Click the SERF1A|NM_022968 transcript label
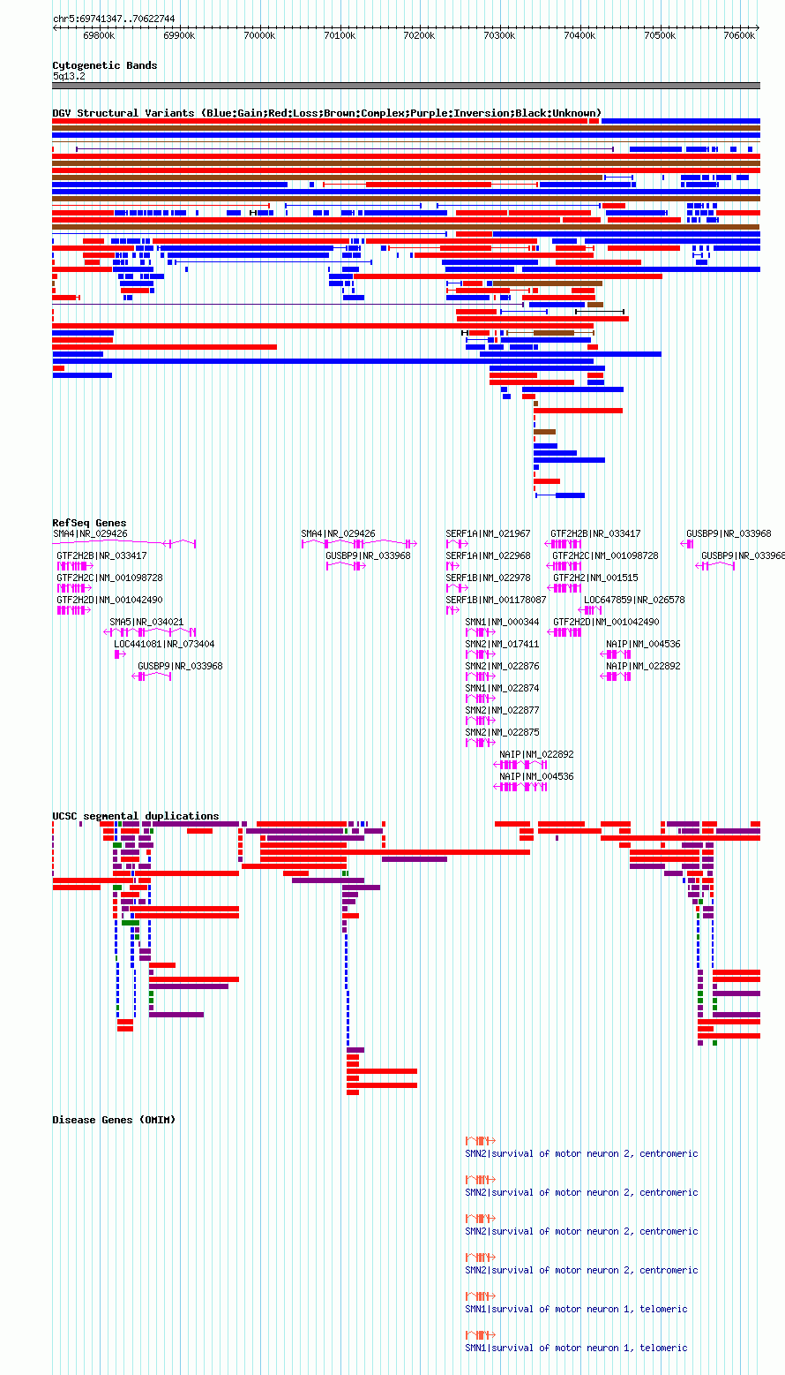Screen dimensions: 785x1375 [x=489, y=555]
